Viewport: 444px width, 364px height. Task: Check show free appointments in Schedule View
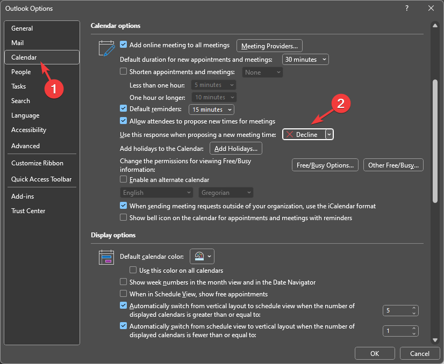click(x=123, y=294)
